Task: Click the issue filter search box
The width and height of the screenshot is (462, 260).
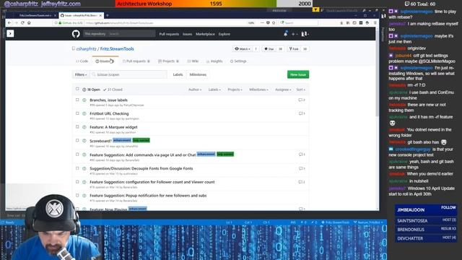Action: pos(128,74)
